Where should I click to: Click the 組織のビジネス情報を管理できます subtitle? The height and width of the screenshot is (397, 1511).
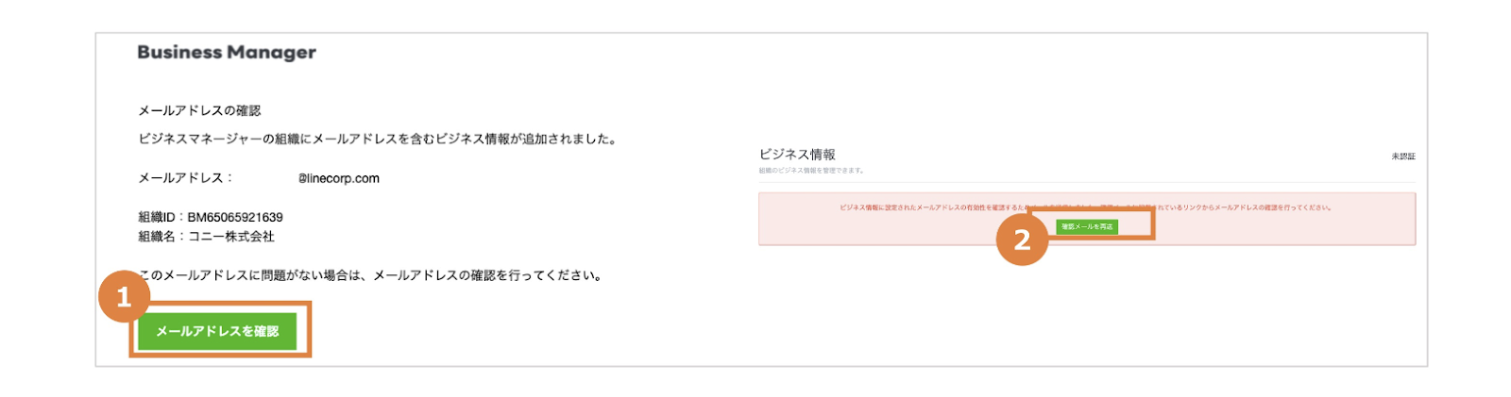pos(811,171)
